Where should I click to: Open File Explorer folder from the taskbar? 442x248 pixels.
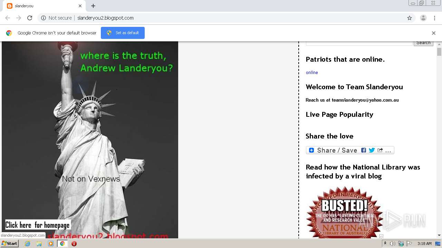point(39,244)
